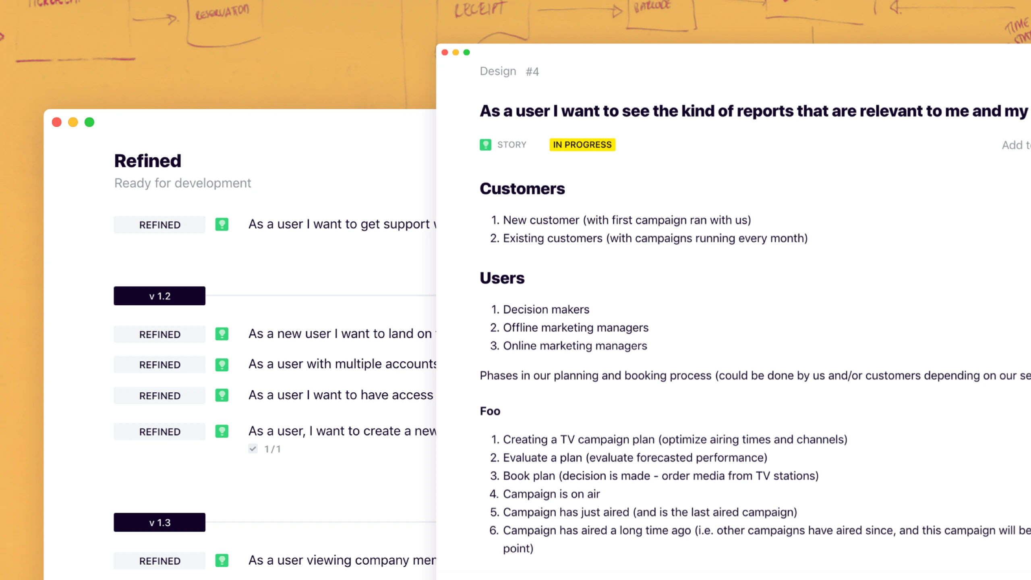
Task: Open story 'As a user with multiple accounts'
Action: (x=342, y=364)
